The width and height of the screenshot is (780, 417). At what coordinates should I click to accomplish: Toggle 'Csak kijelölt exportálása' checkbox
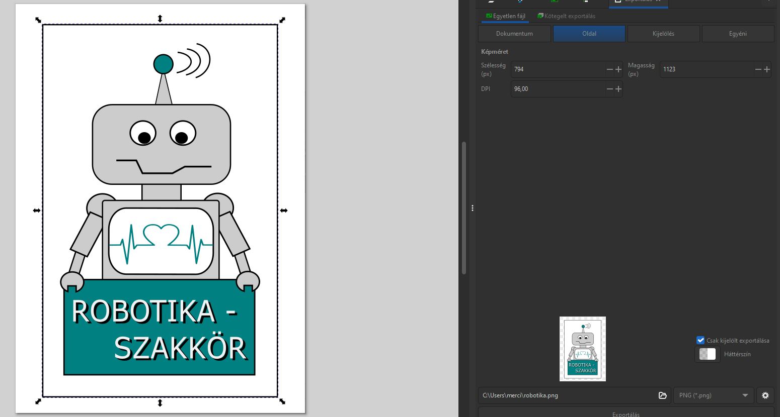point(700,340)
